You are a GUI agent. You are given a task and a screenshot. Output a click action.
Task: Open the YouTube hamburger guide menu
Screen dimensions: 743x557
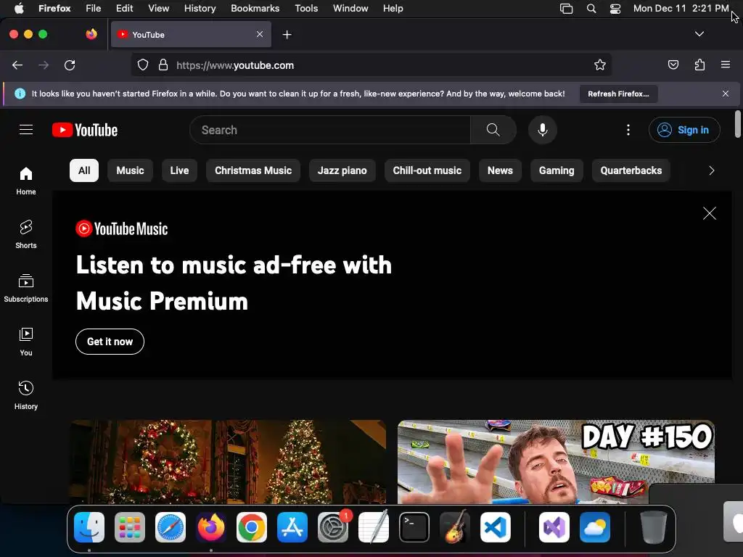coord(26,130)
